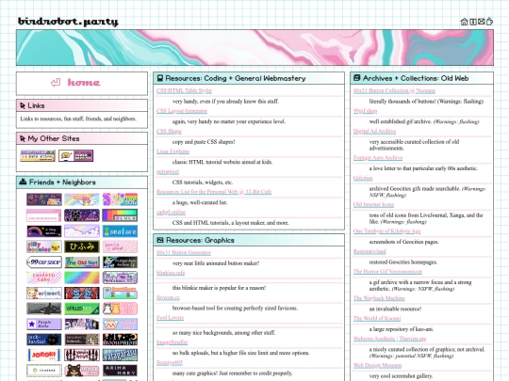Open the 'ARIMA MARY' dark button
This screenshot has width=509, height=381.
[120, 371]
